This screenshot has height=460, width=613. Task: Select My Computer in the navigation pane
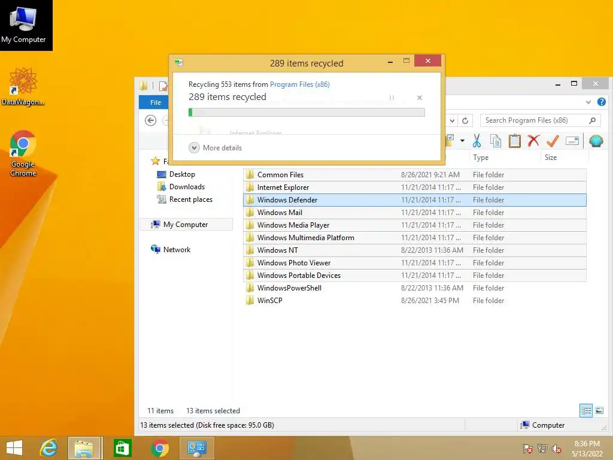[186, 224]
